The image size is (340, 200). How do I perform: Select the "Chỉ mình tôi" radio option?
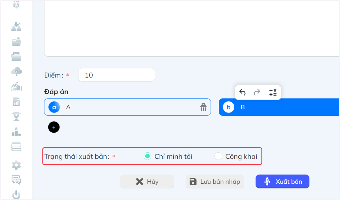[147, 156]
